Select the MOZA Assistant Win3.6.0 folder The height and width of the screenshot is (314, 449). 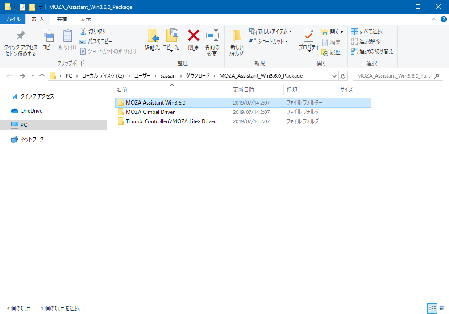tap(243, 103)
